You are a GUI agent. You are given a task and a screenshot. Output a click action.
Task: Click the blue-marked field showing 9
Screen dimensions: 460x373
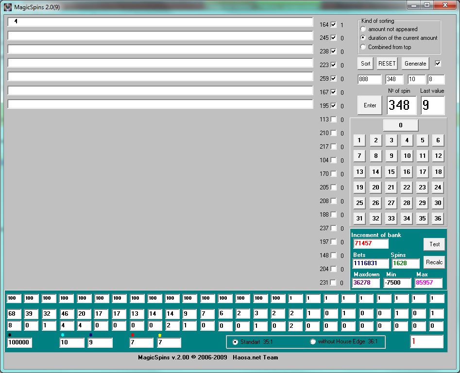(x=100, y=342)
